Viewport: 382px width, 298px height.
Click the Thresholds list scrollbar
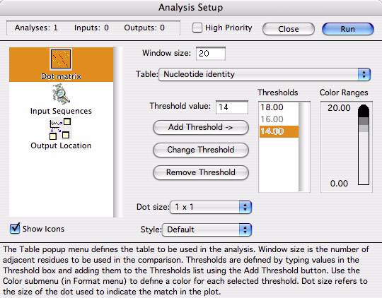click(304, 147)
